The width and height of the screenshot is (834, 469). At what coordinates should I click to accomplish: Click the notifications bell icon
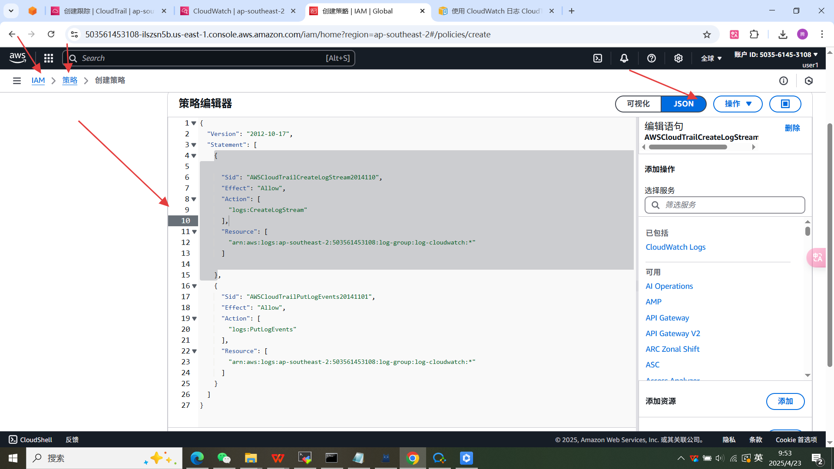point(624,58)
